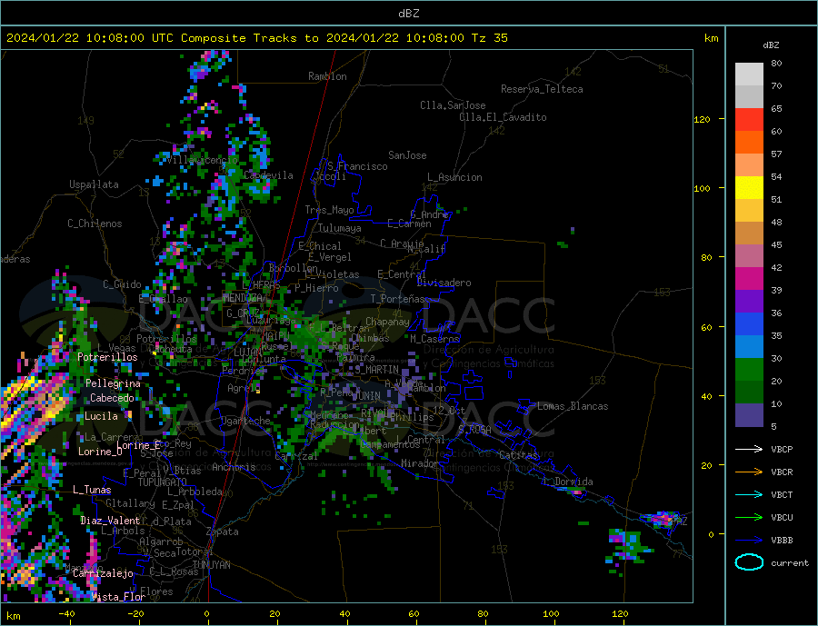Select the light gray 80-70 dBZ swatch
818x626 pixels.
[x=749, y=75]
